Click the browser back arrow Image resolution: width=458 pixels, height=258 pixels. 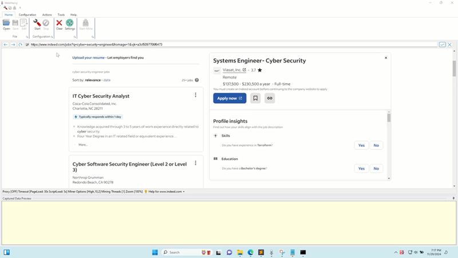click(6, 45)
